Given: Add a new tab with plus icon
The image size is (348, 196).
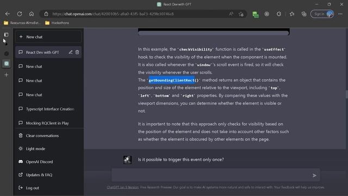Looking at the screenshot, I should [7, 75].
